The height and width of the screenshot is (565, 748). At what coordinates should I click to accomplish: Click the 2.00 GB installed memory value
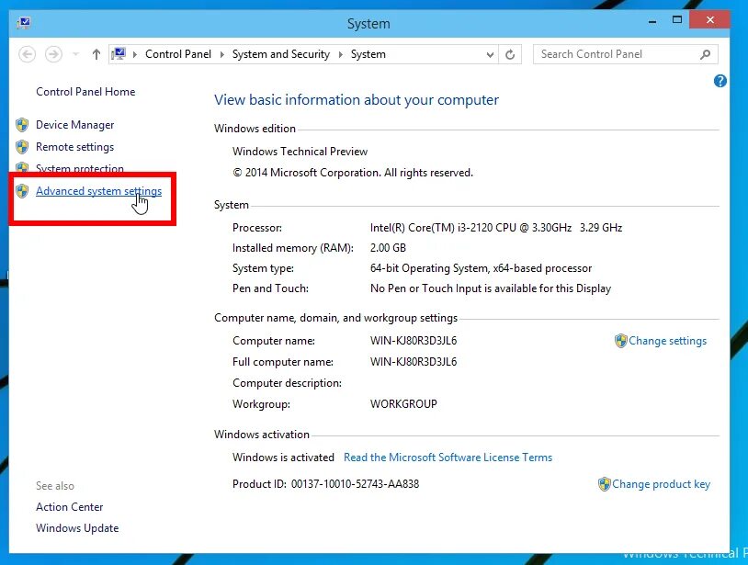388,248
